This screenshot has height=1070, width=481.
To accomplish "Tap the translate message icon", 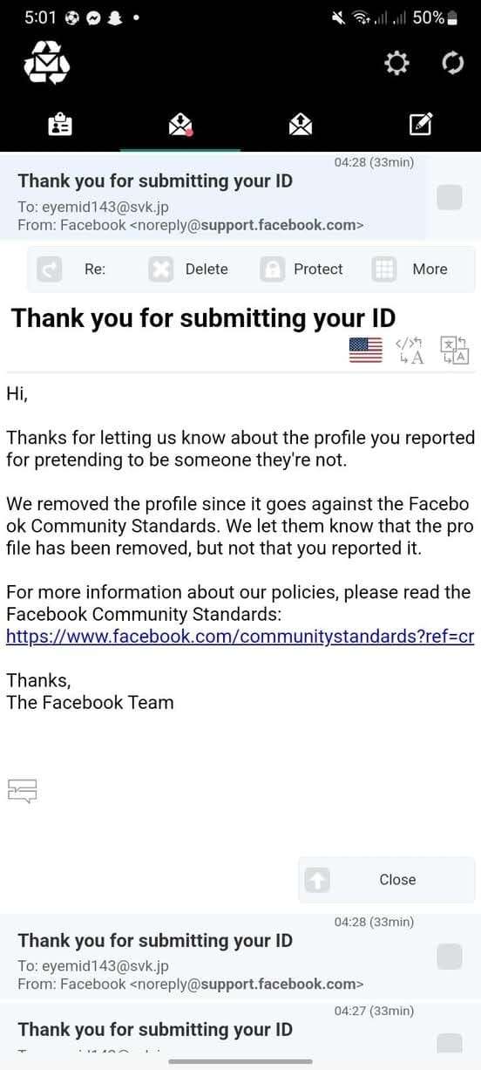I will (x=454, y=351).
